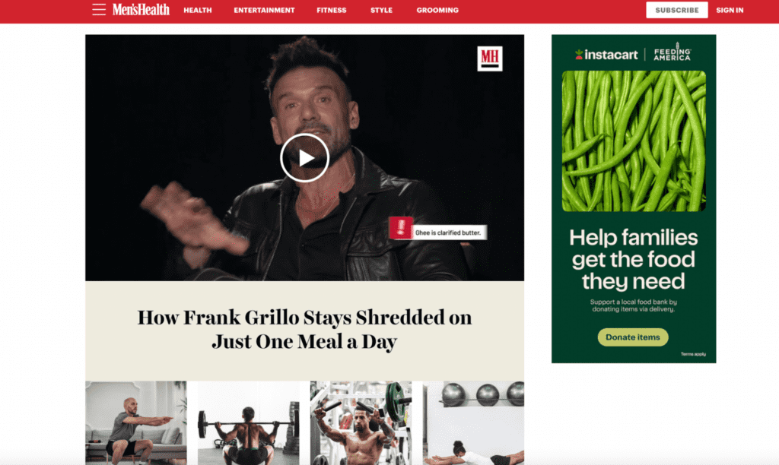Open the Frank Grillo article headline

click(304, 329)
